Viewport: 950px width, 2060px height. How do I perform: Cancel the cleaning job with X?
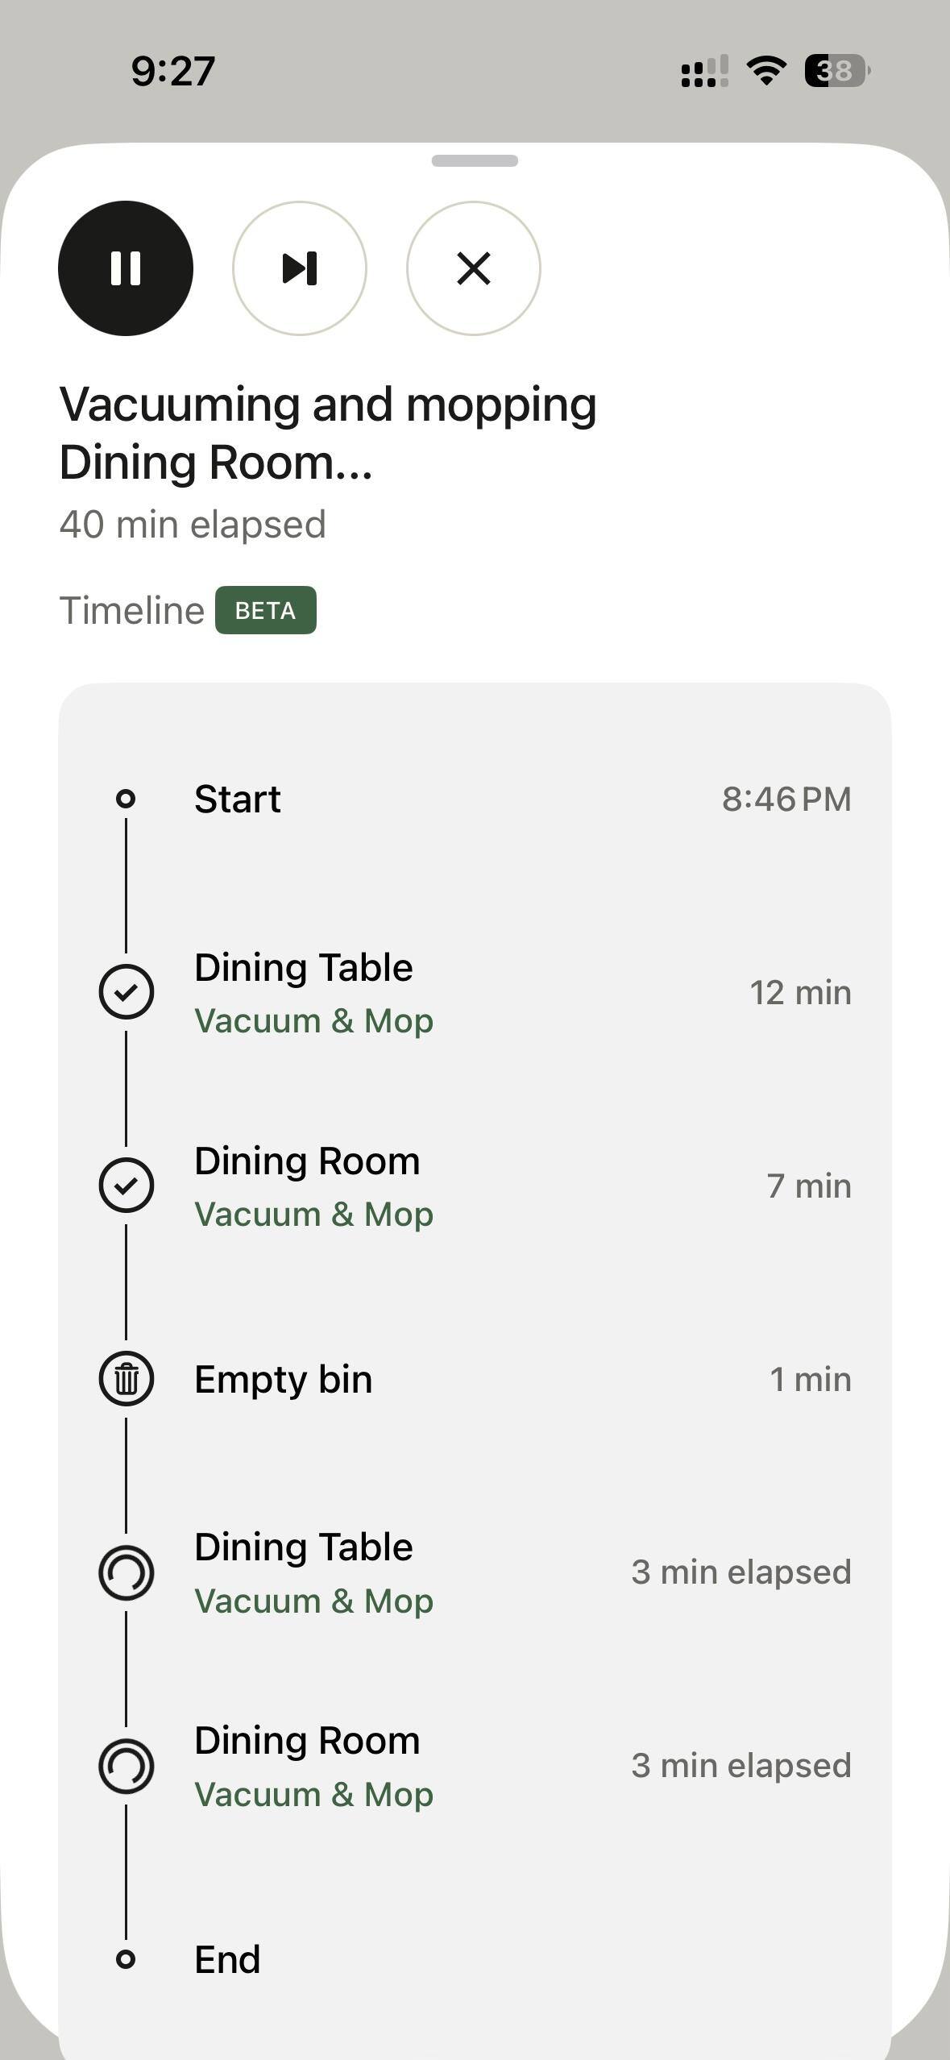pyautogui.click(x=474, y=268)
